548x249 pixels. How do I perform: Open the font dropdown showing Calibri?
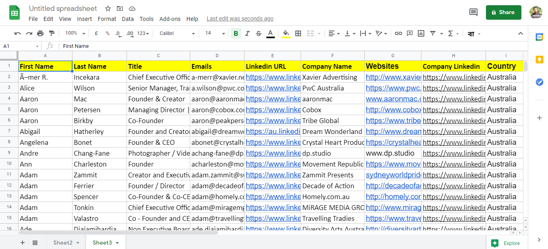(176, 33)
